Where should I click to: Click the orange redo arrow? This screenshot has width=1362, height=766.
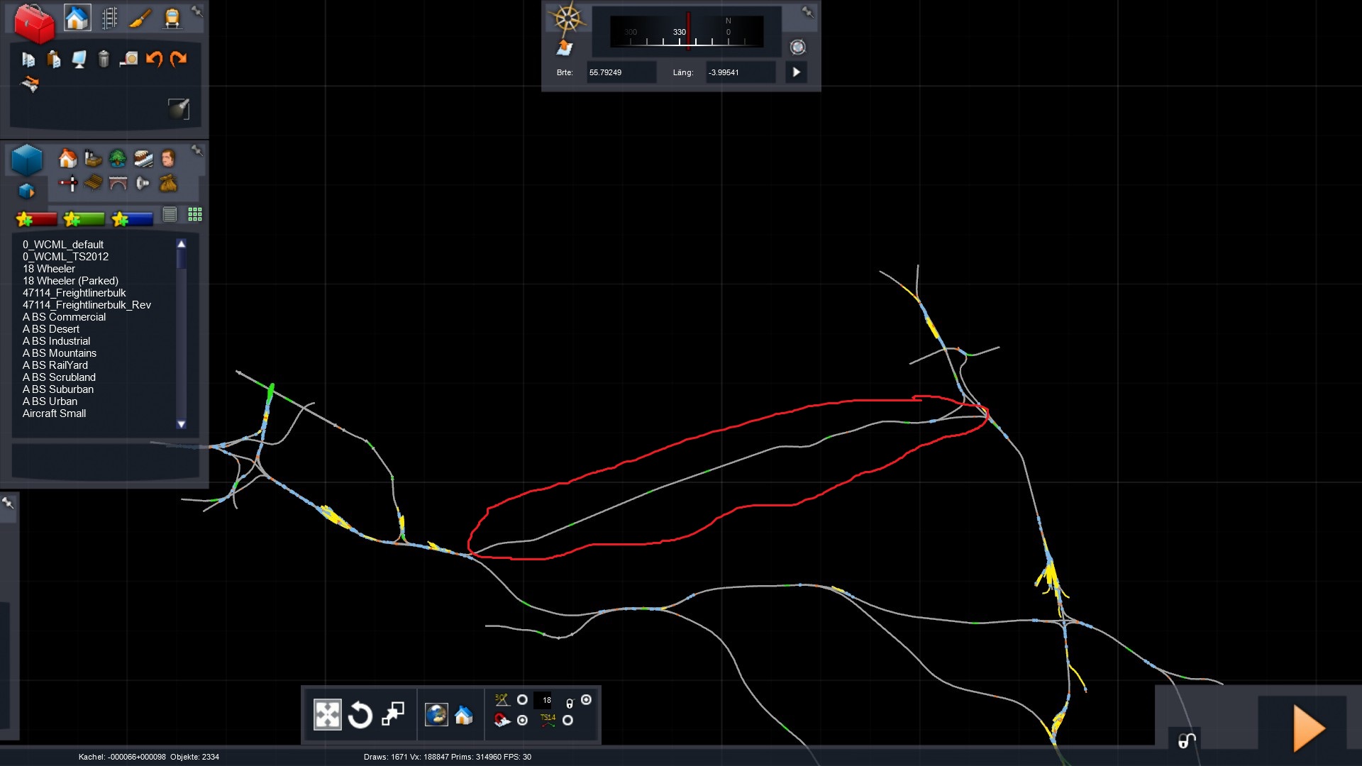tap(179, 59)
